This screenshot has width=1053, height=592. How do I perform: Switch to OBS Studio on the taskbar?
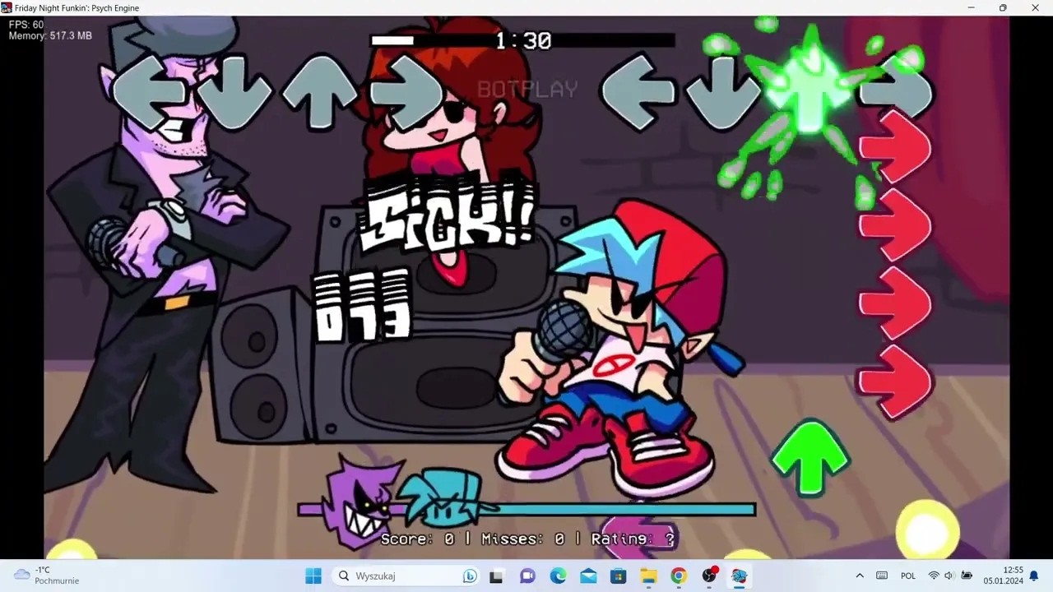pyautogui.click(x=709, y=576)
